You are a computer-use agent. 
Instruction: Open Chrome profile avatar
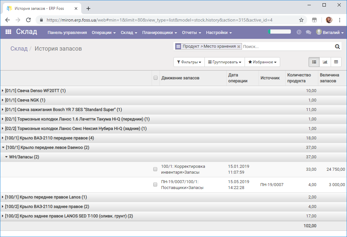(x=329, y=20)
